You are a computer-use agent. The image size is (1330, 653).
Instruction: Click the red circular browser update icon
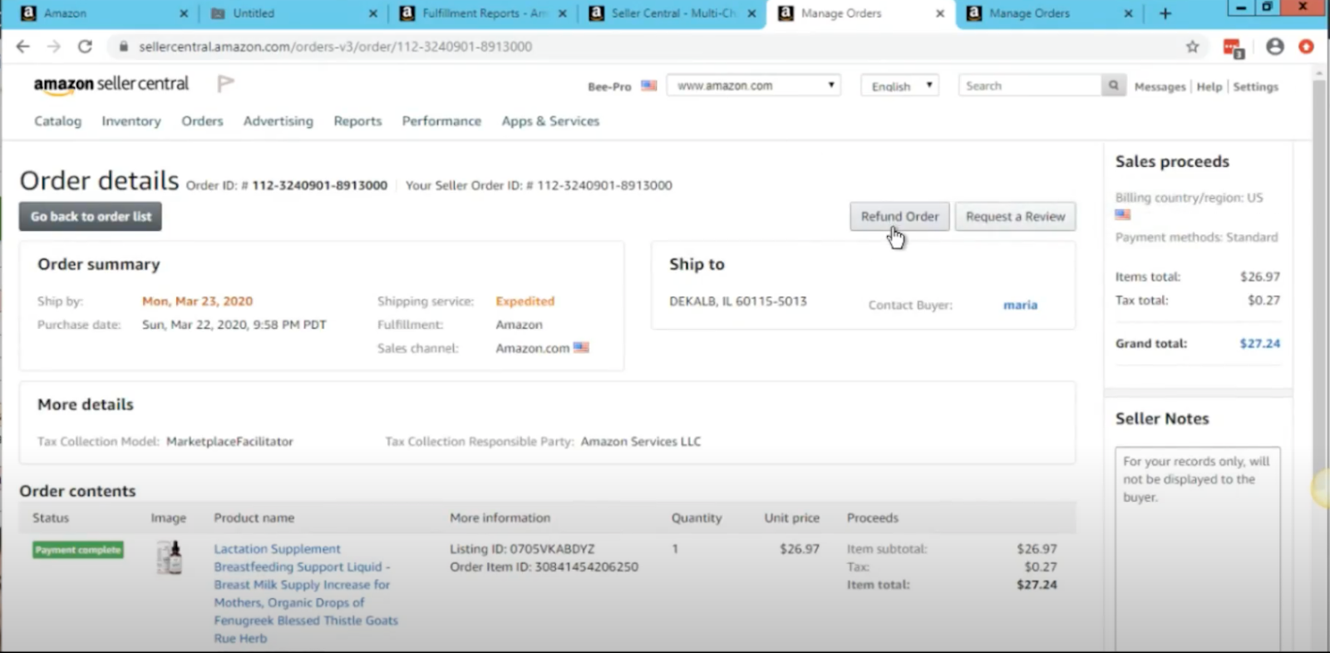(x=1307, y=47)
